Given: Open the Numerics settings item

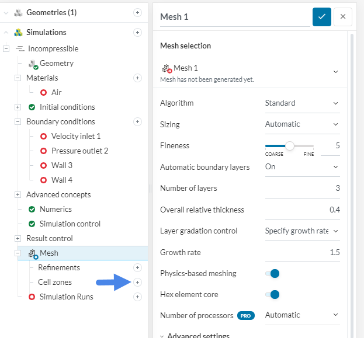Looking at the screenshot, I should coord(56,209).
